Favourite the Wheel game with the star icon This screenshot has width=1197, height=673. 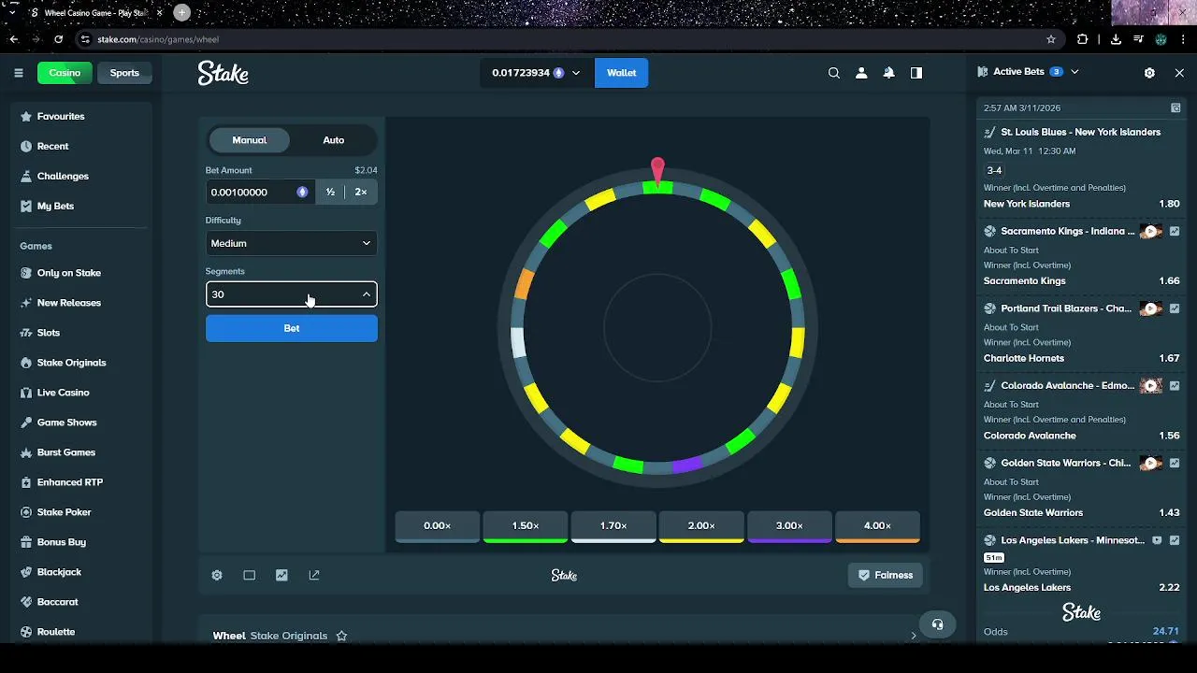(341, 636)
